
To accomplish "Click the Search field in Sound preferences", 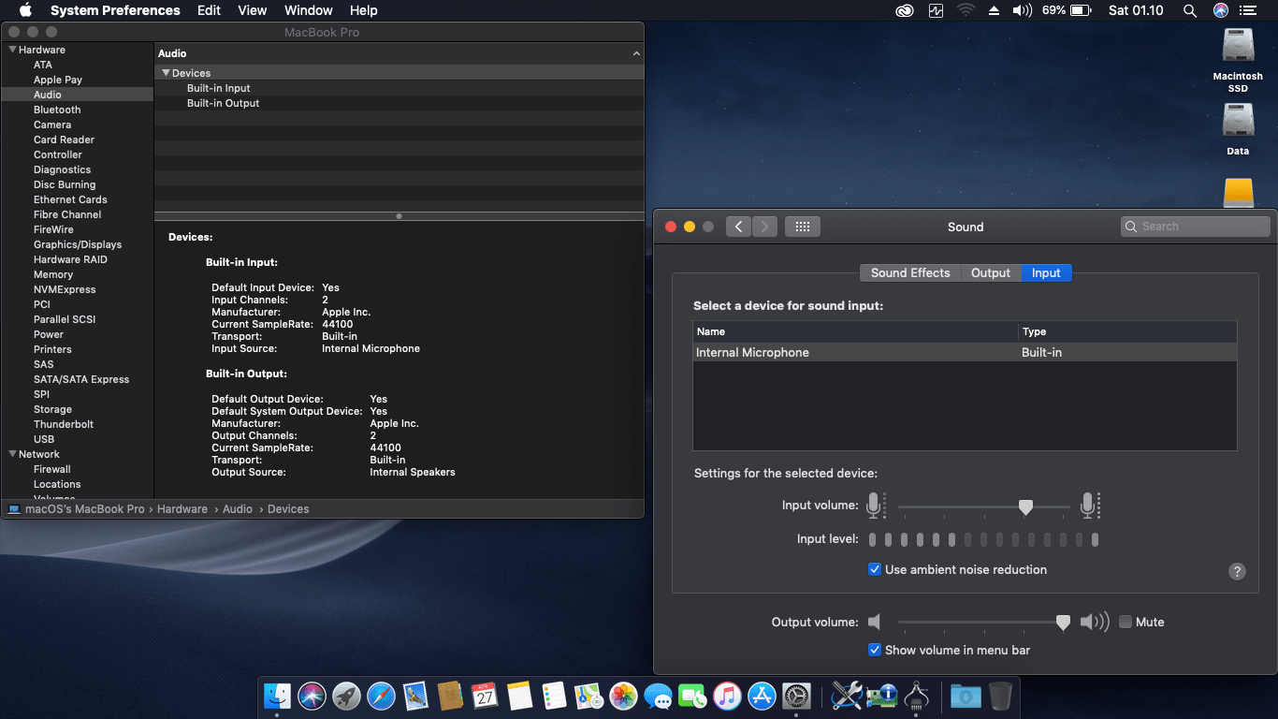I will [1195, 227].
